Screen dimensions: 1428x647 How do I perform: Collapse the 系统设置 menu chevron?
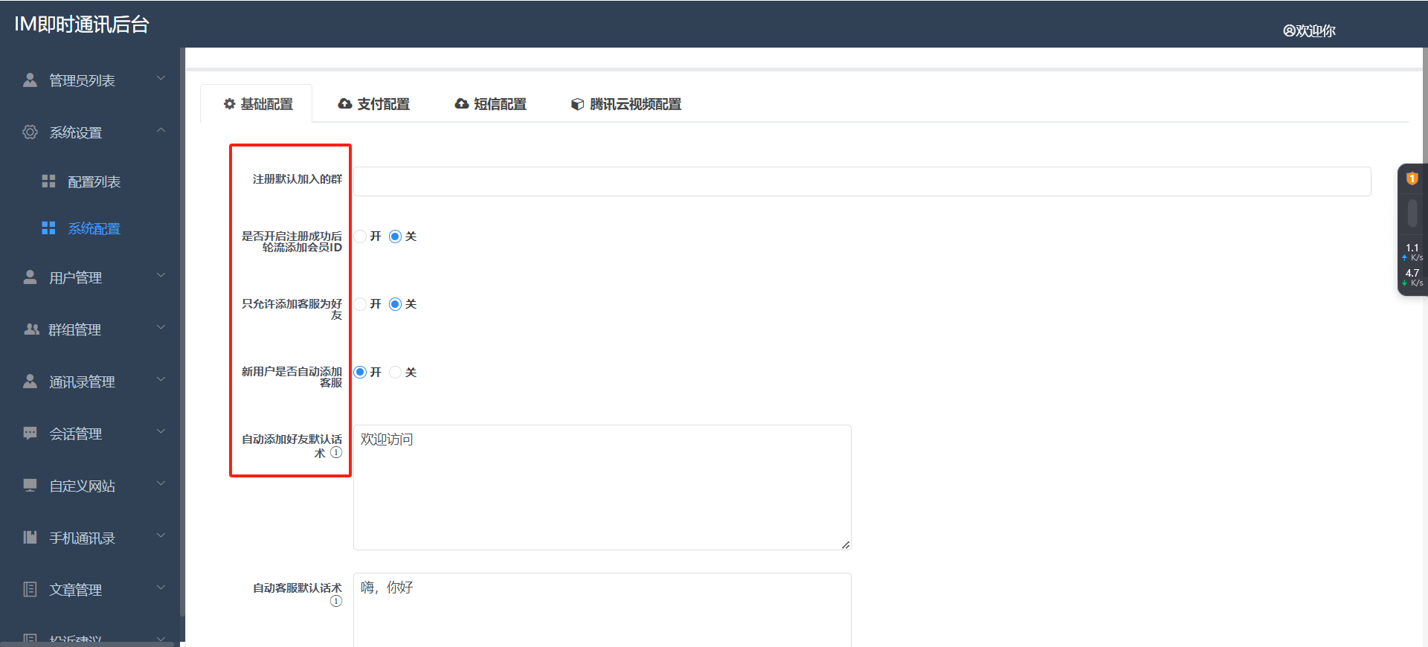click(161, 131)
